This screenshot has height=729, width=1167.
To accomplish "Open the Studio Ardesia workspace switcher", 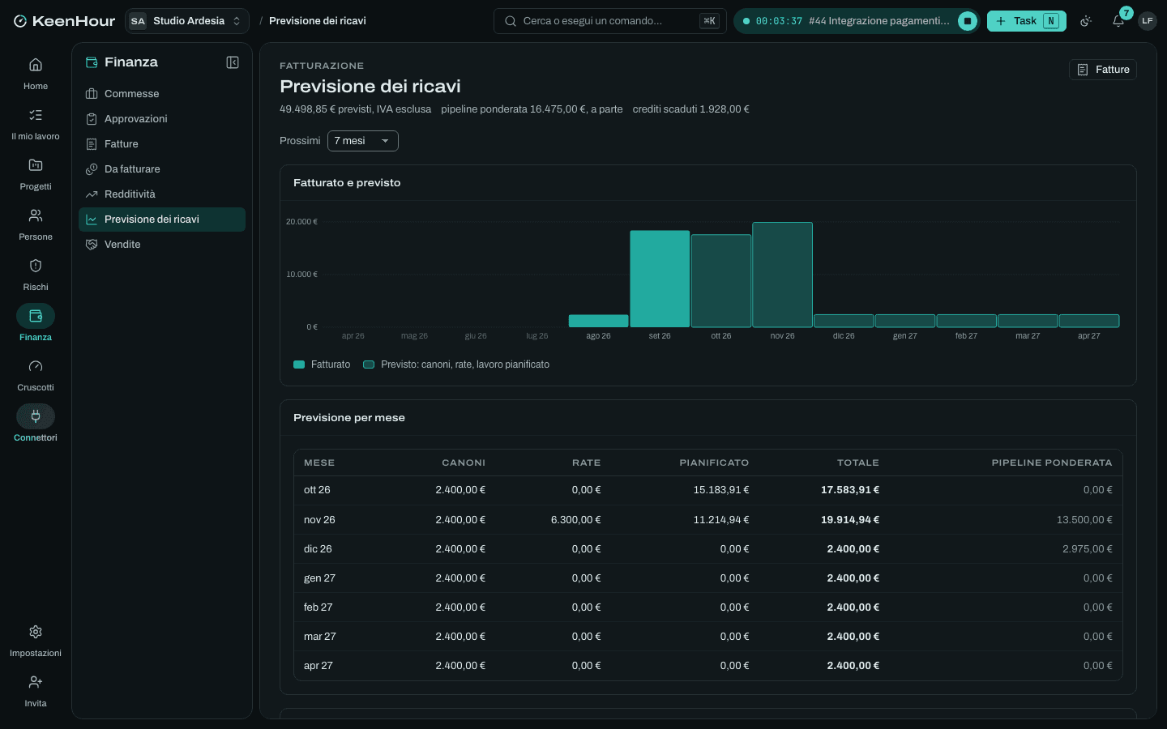I will [187, 21].
